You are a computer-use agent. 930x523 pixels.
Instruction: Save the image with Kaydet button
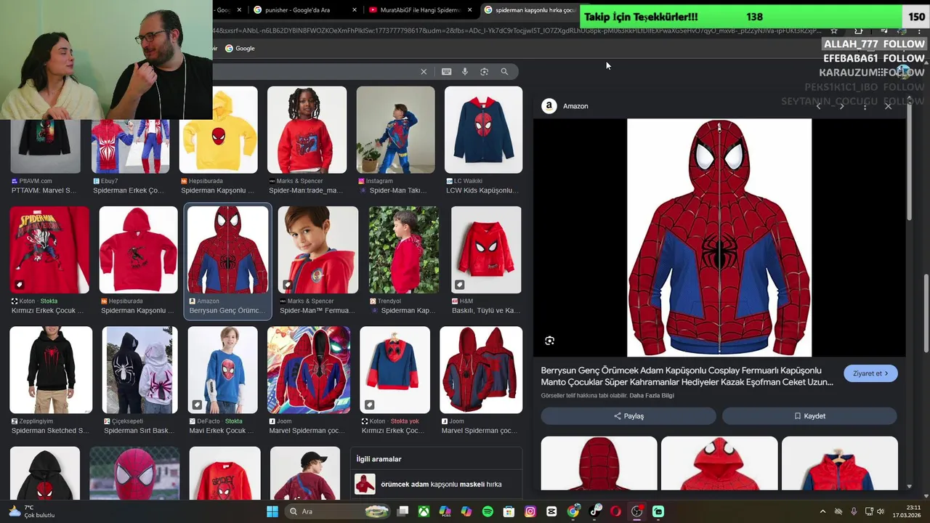point(809,416)
